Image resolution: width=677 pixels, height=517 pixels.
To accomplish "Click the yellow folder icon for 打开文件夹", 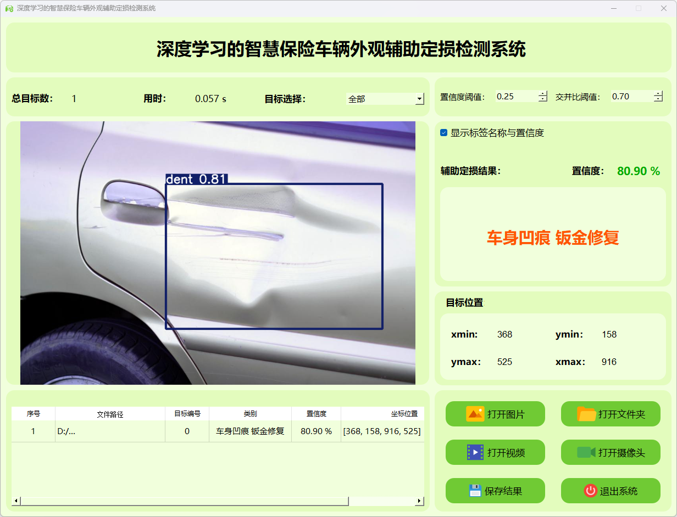I will [586, 414].
